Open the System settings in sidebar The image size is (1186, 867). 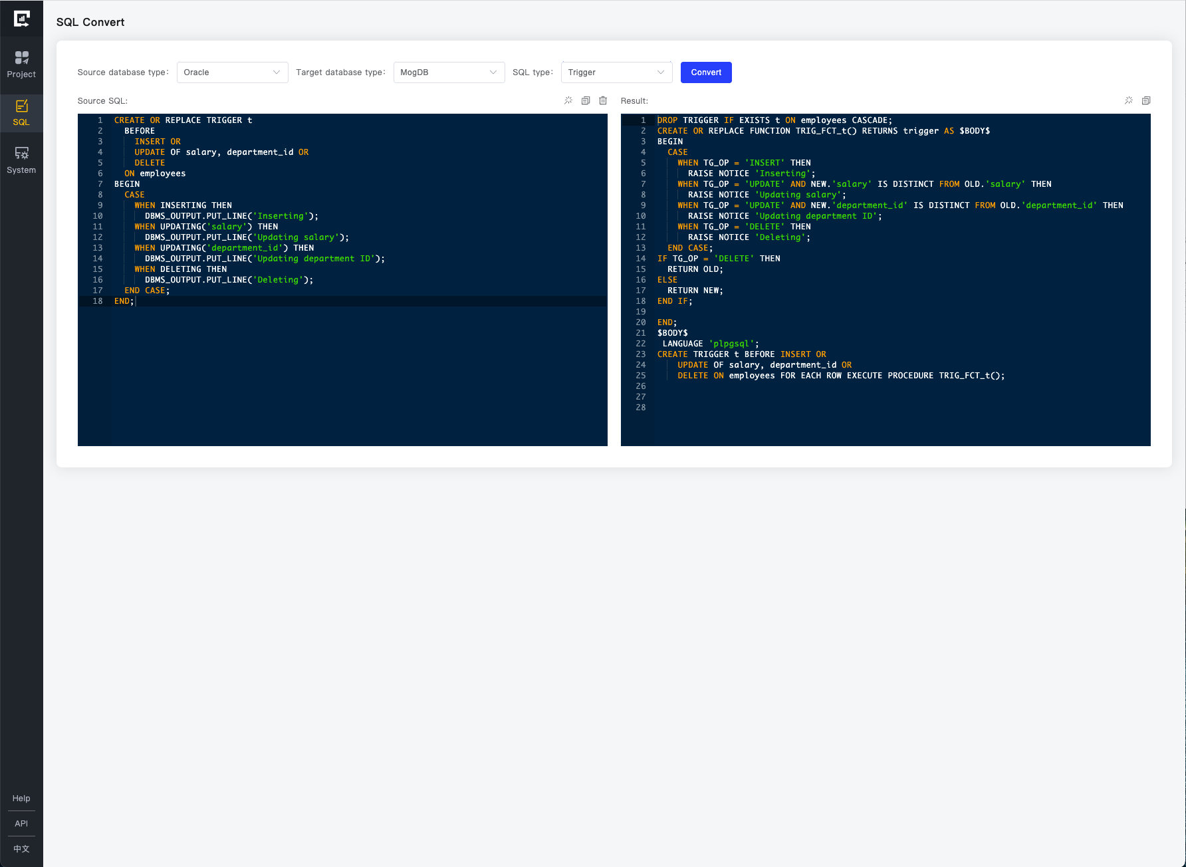(x=21, y=160)
